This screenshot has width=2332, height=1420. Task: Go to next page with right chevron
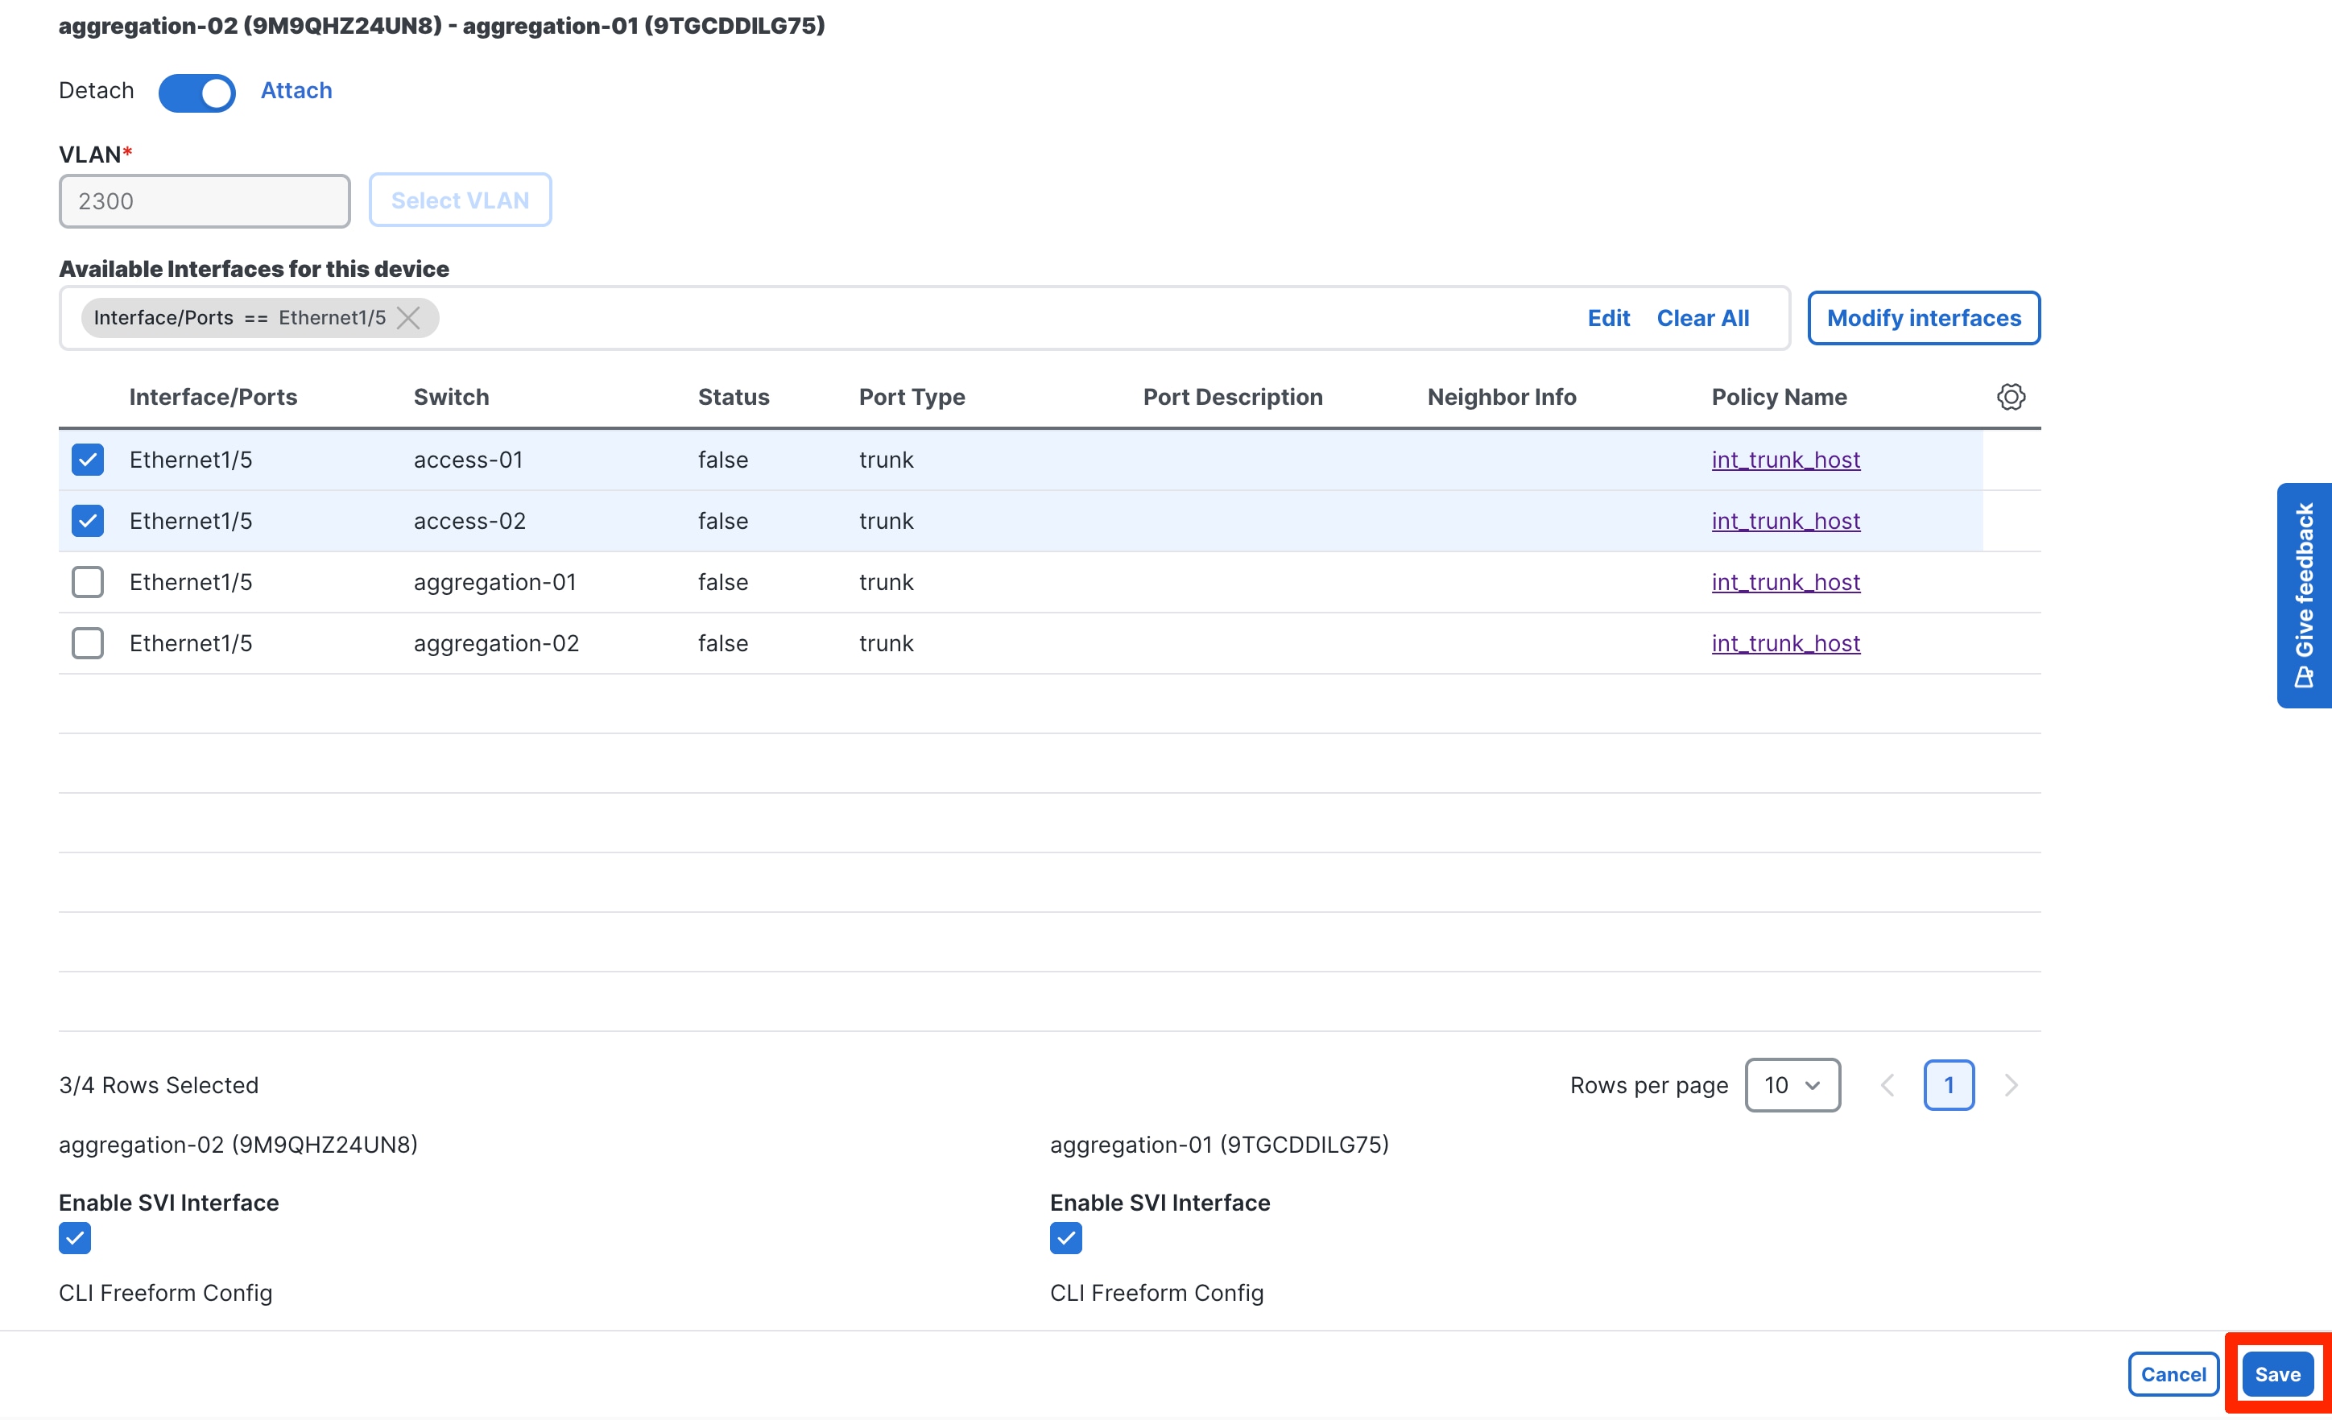(x=2012, y=1085)
